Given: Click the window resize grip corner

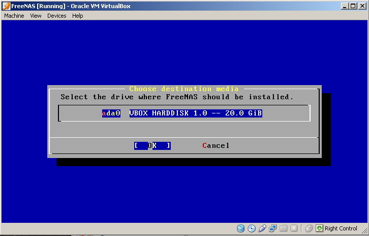Looking at the screenshot, I should coord(364,231).
